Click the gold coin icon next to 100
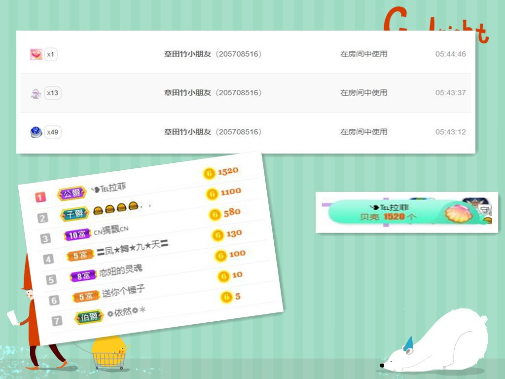505x379 pixels. click(x=220, y=256)
